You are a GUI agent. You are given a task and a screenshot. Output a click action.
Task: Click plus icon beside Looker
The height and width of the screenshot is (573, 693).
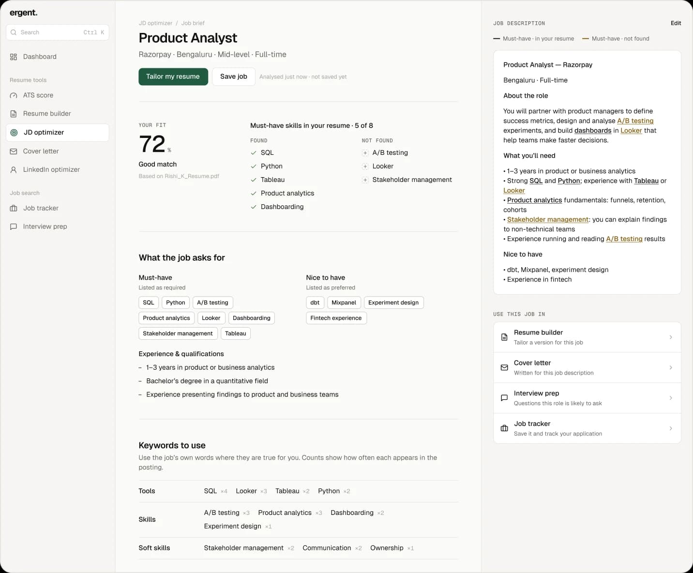coord(365,166)
